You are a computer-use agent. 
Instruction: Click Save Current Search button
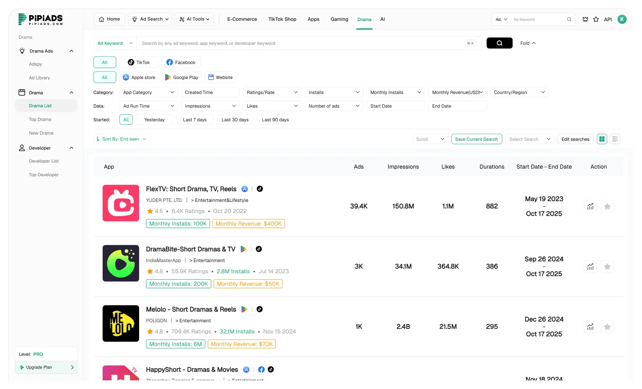pos(476,139)
